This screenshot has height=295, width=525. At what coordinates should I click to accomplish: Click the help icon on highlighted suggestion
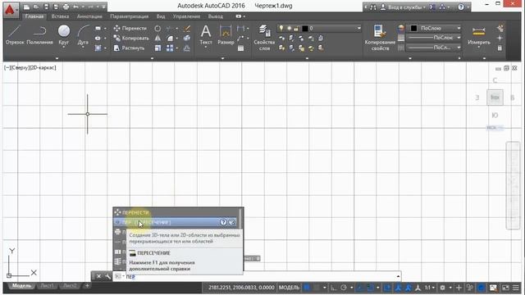coord(223,222)
